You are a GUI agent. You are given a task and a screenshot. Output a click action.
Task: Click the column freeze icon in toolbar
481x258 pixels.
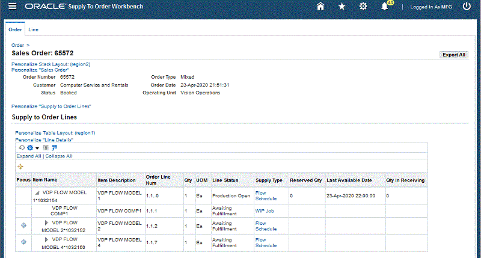[x=46, y=147]
